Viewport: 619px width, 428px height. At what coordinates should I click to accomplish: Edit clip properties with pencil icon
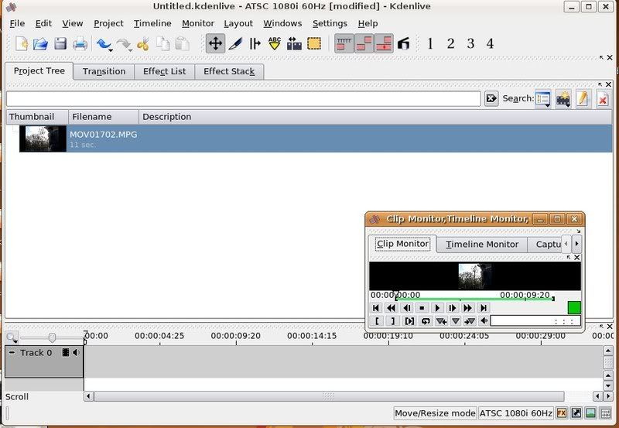coord(583,99)
